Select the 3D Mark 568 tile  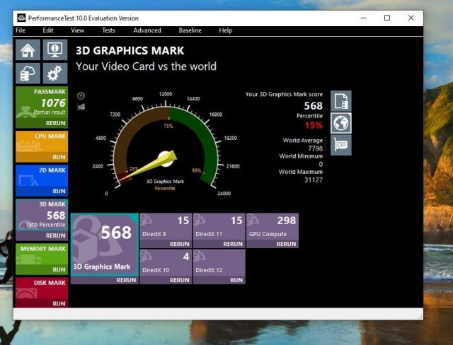pyautogui.click(x=42, y=215)
